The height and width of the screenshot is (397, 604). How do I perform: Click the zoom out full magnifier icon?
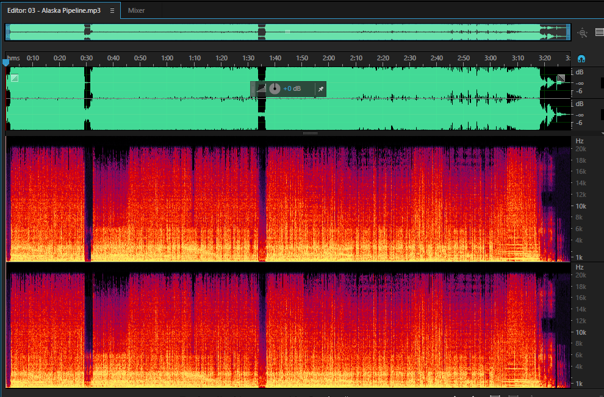583,33
